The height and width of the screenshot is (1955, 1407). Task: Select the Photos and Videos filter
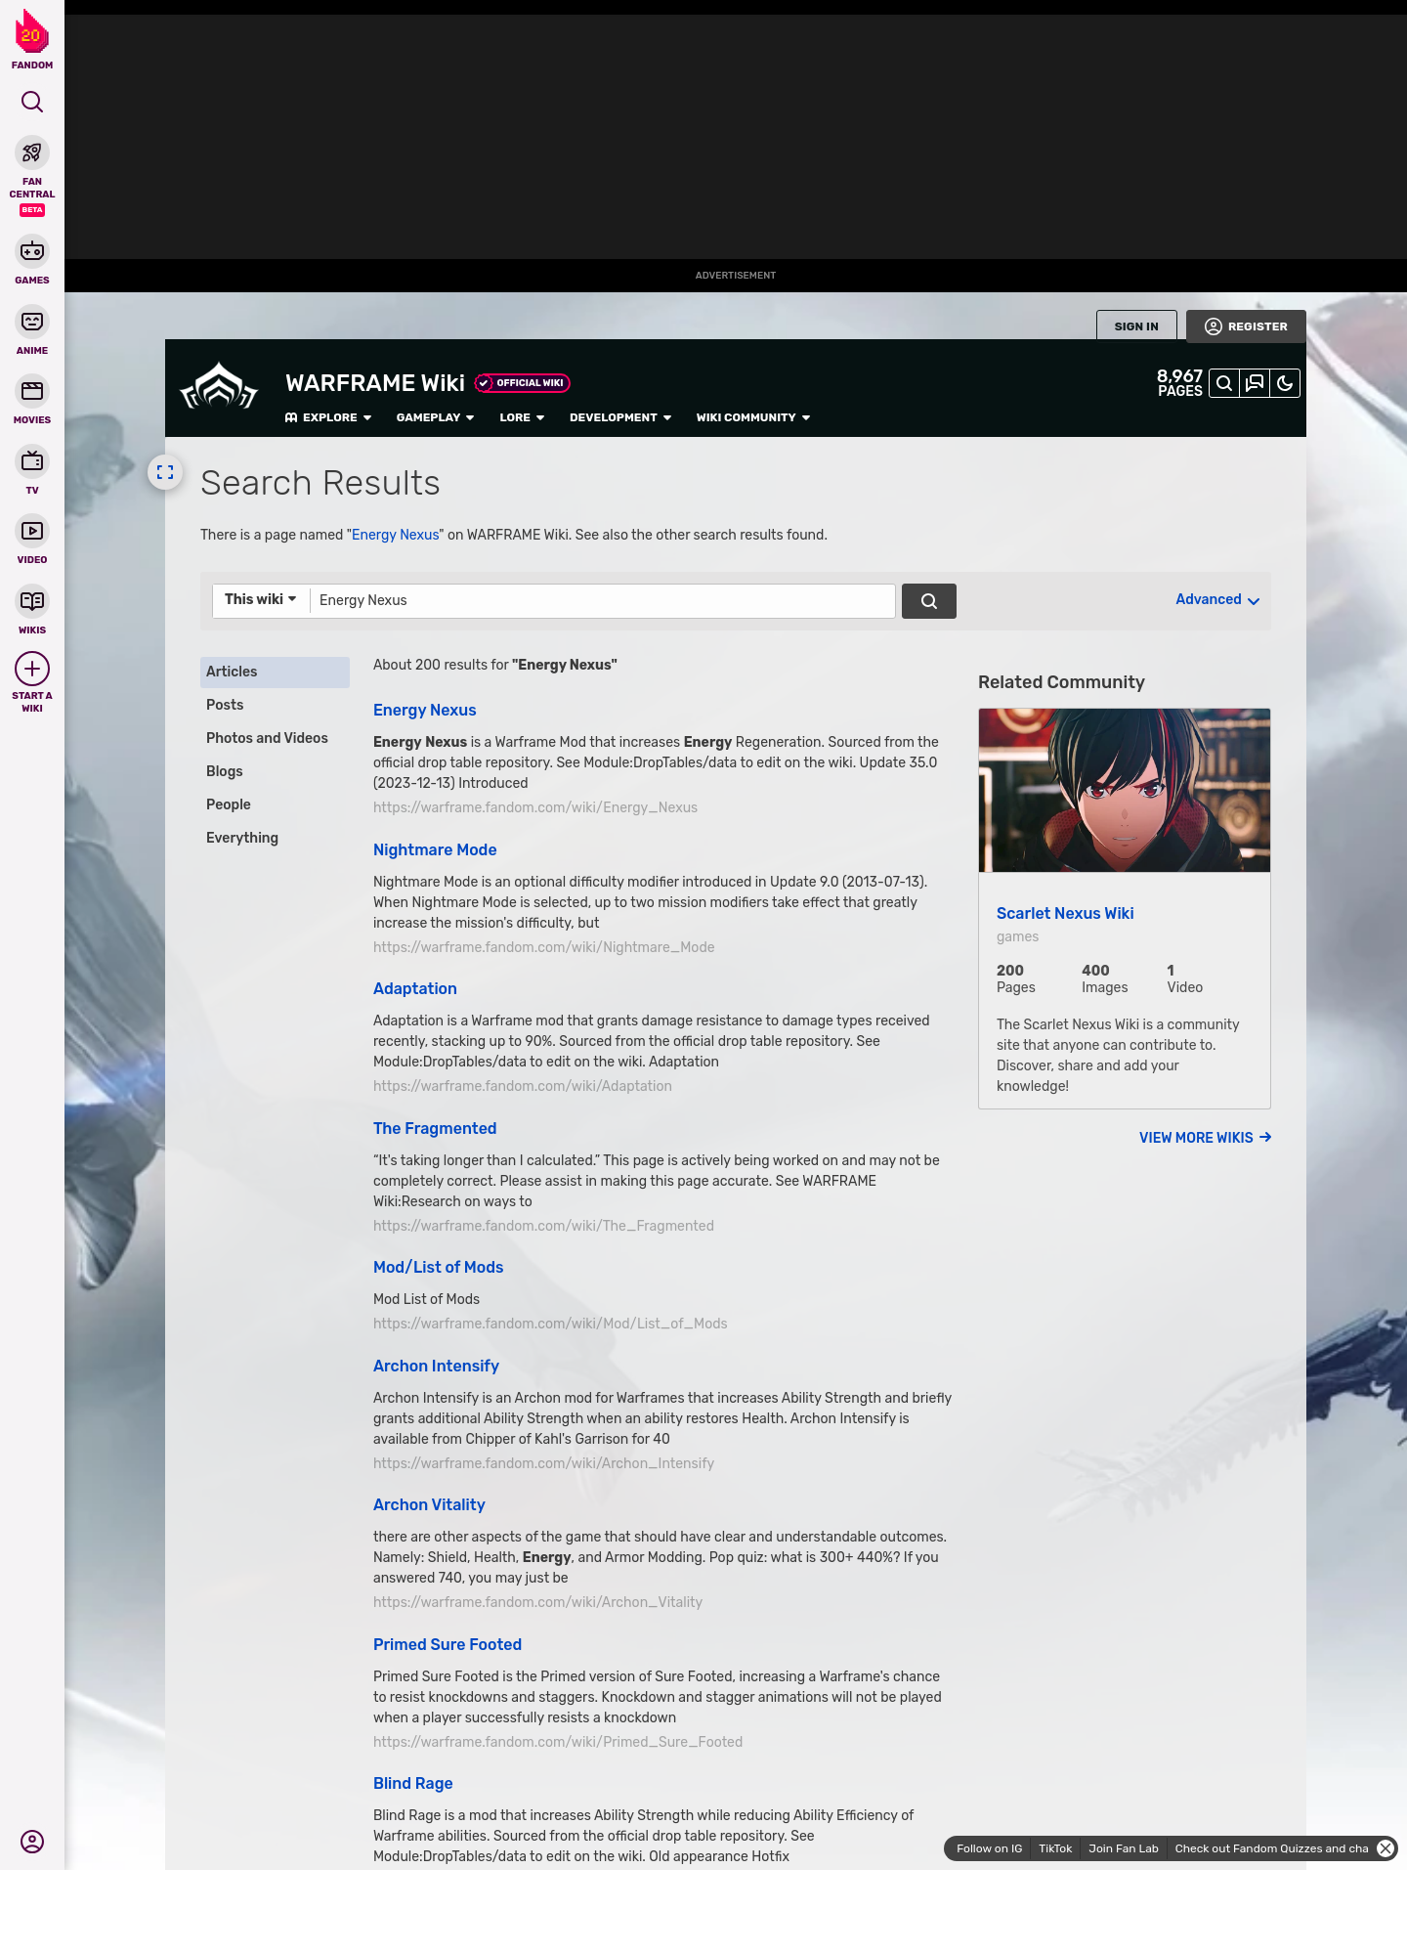(275, 738)
